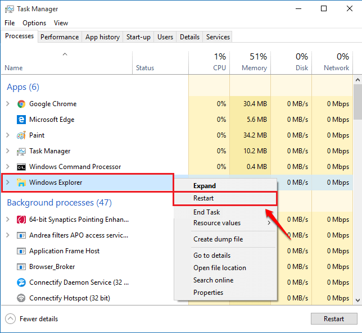
Task: Expand the Paint process group
Action: pos(8,135)
